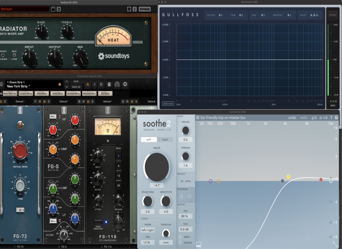Click the Radiator BASS knob
The width and height of the screenshot is (342, 249).
tap(41, 32)
